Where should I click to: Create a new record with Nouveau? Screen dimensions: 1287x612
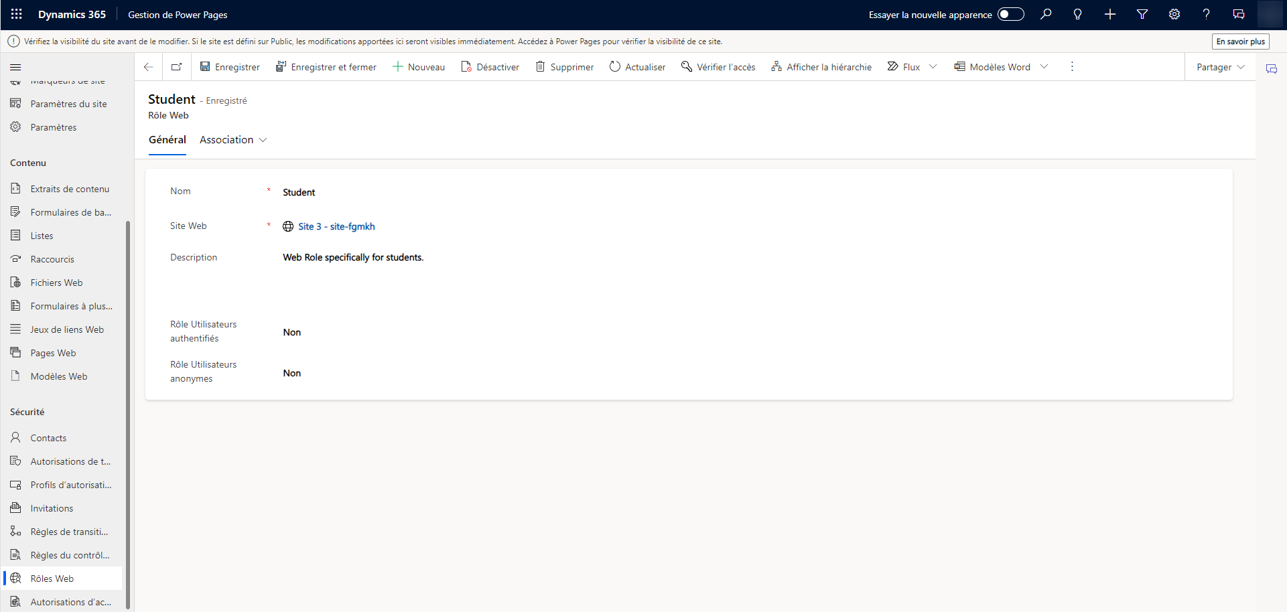tap(419, 67)
